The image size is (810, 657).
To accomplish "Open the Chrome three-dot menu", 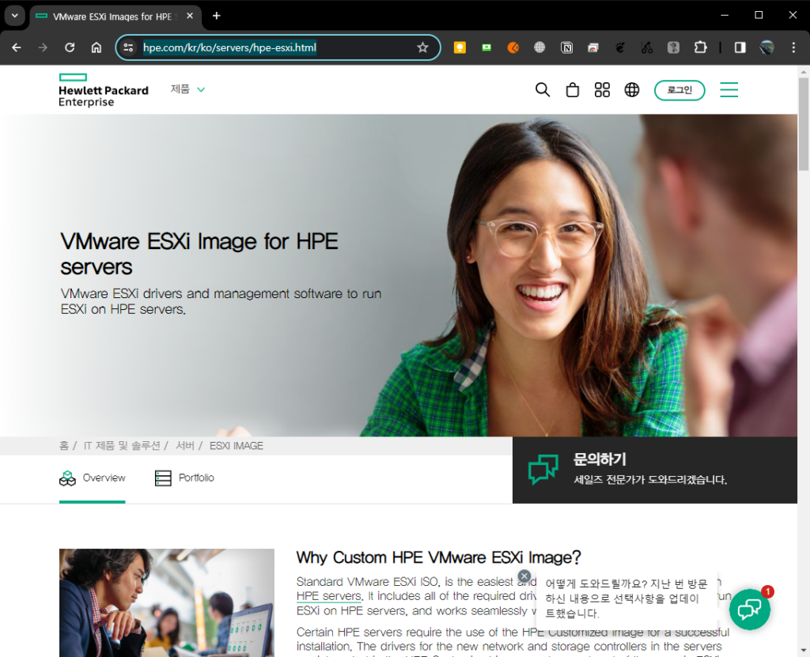I will pyautogui.click(x=793, y=47).
